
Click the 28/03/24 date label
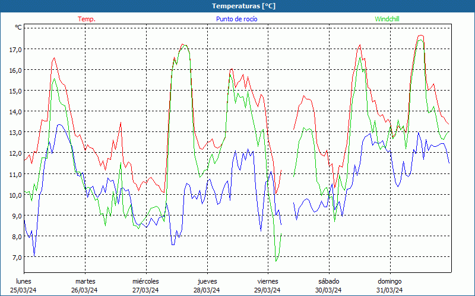click(x=207, y=290)
